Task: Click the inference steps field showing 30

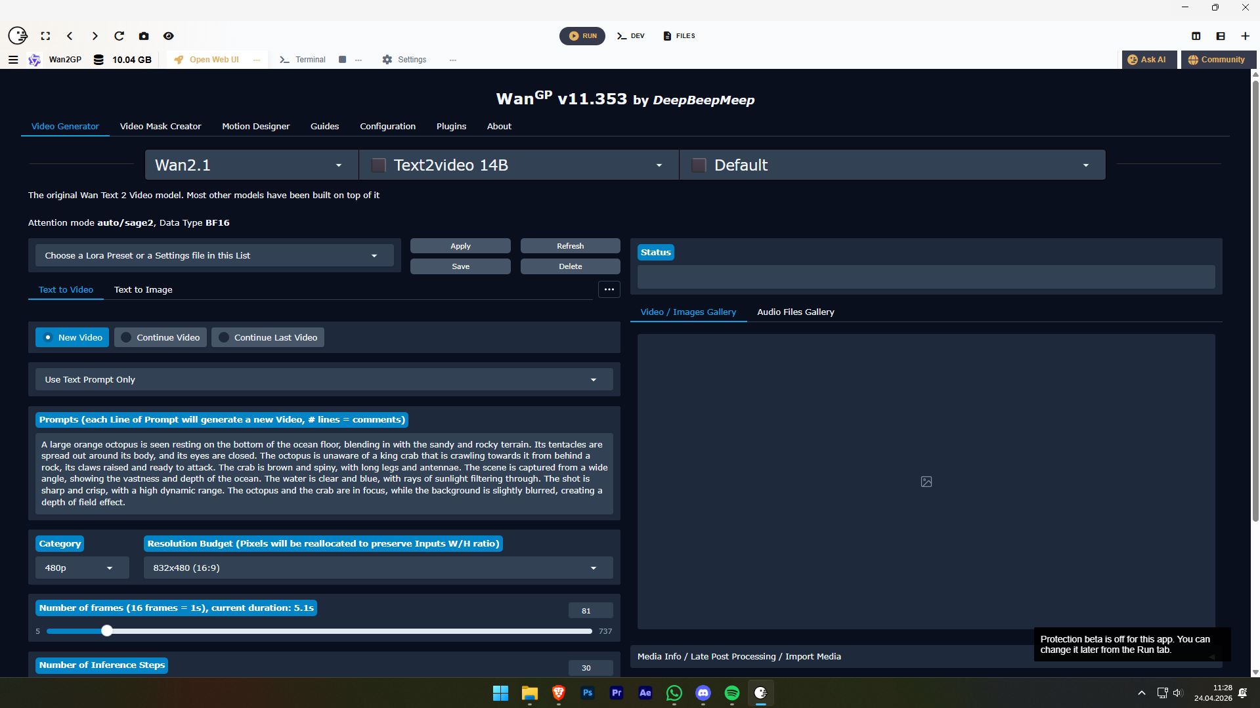Action: pos(591,667)
